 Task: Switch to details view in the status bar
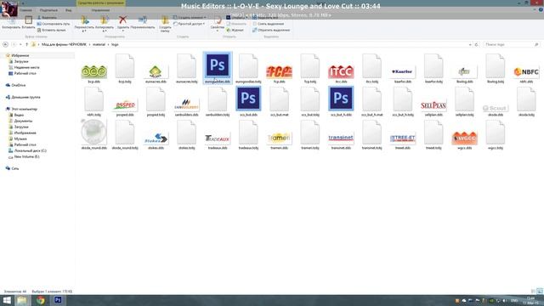click(x=533, y=292)
